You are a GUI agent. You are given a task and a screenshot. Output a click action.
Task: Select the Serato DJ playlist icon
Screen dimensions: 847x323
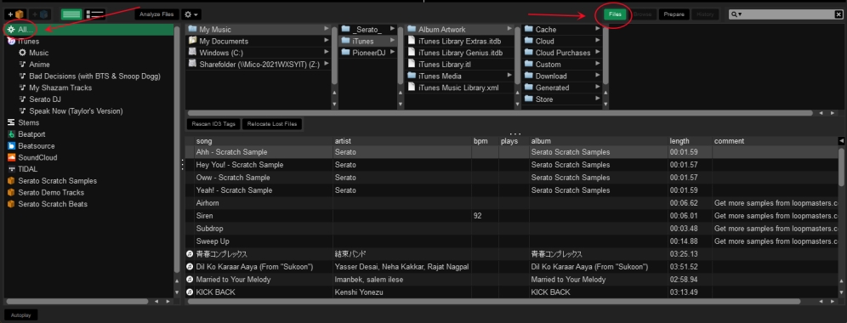(x=22, y=99)
